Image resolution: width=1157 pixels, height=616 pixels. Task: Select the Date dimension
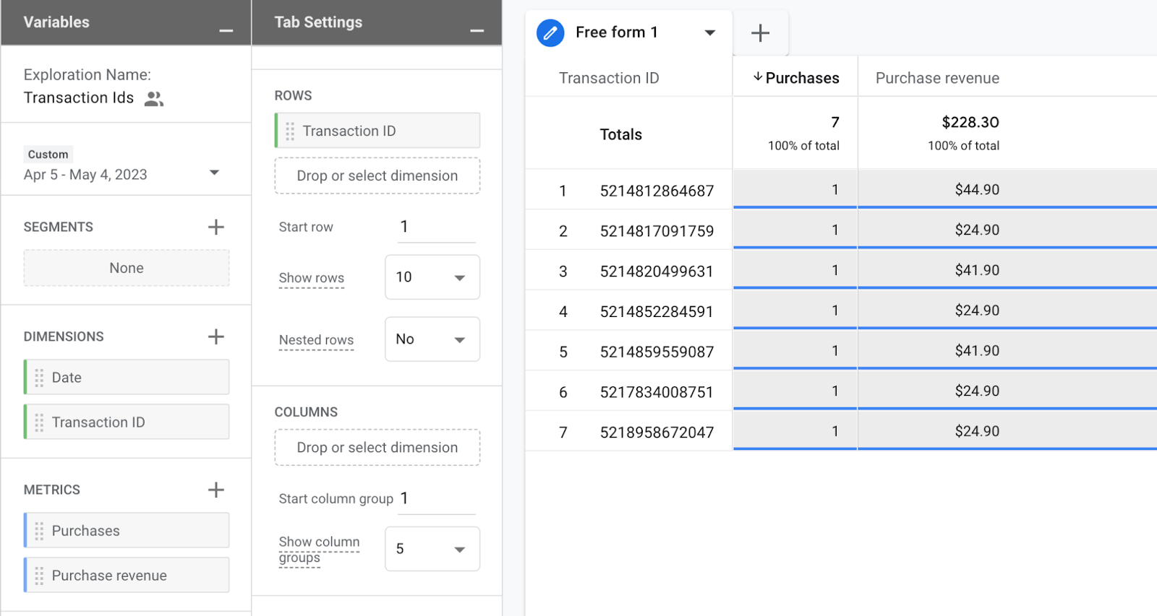pyautogui.click(x=127, y=378)
